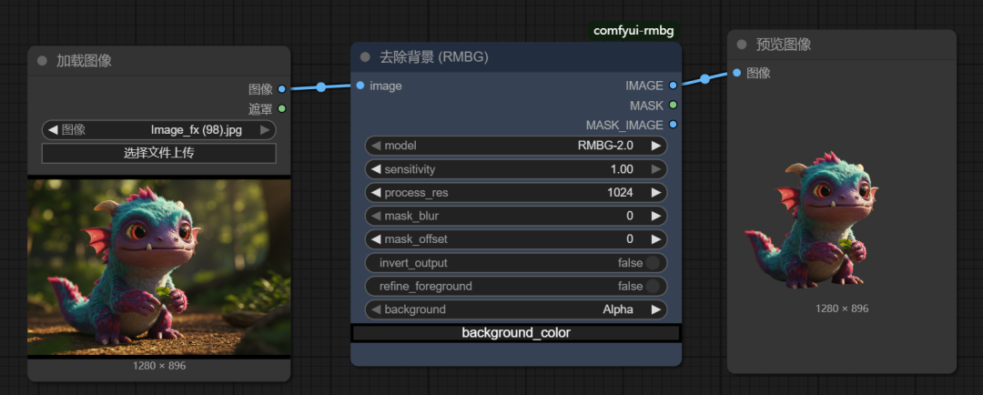Click the background_color picker field
This screenshot has height=395, width=983.
pyautogui.click(x=516, y=333)
